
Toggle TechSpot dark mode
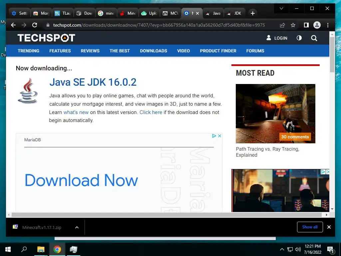click(299, 38)
